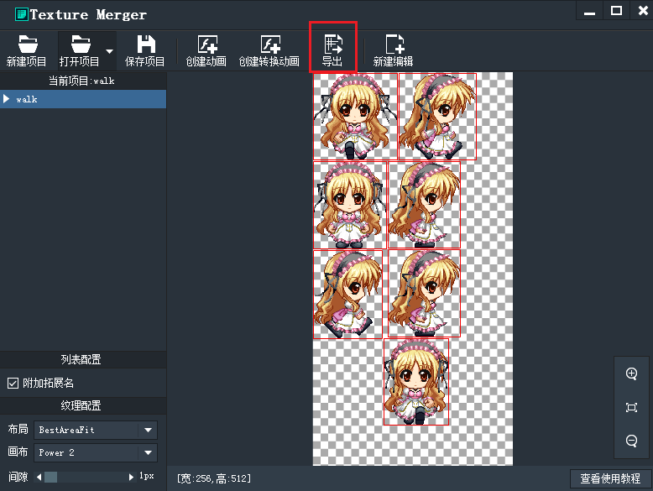Click 创建转换动画 toolbar icon
Image resolution: width=653 pixels, height=491 pixels.
pos(269,51)
